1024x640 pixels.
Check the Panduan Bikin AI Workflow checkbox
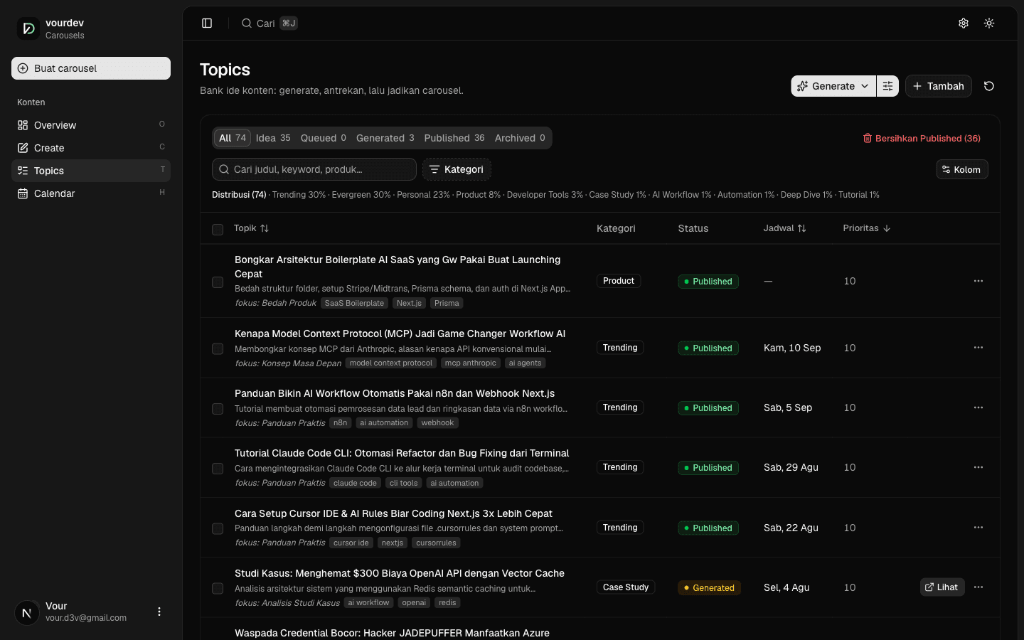click(x=218, y=409)
